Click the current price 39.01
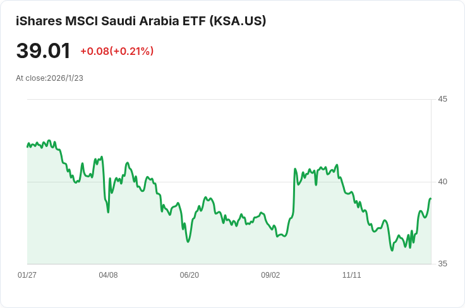This screenshot has width=465, height=308. [x=44, y=50]
